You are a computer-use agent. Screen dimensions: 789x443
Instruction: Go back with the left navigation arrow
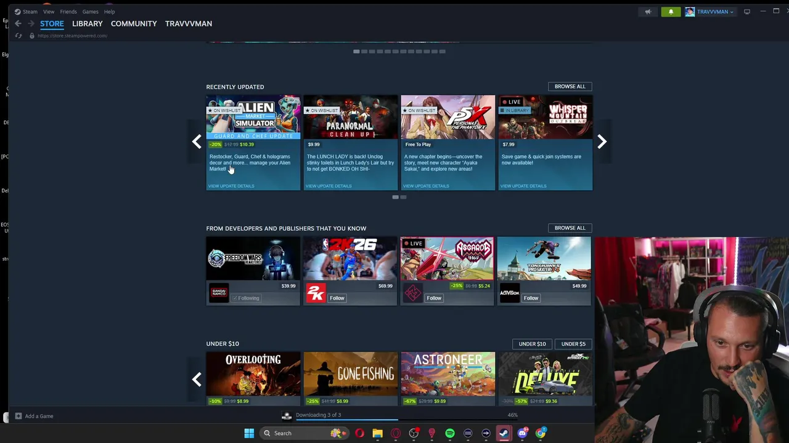click(x=18, y=23)
